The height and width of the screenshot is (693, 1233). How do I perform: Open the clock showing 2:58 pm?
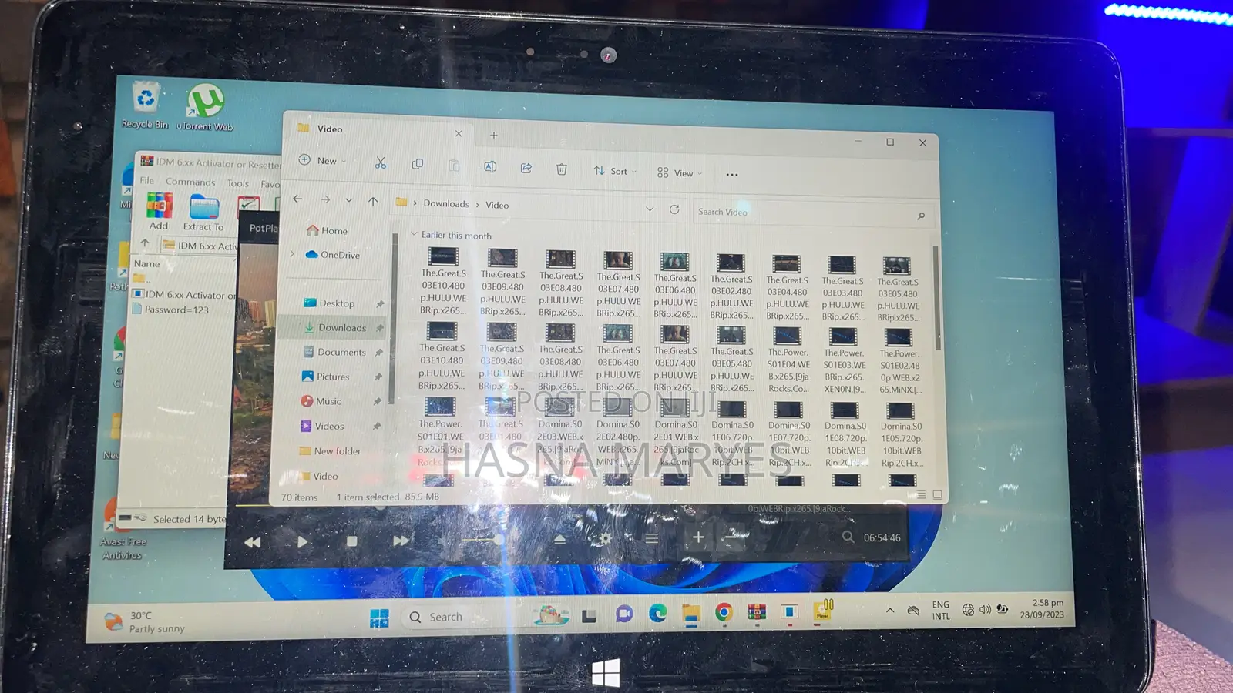pos(1043,608)
